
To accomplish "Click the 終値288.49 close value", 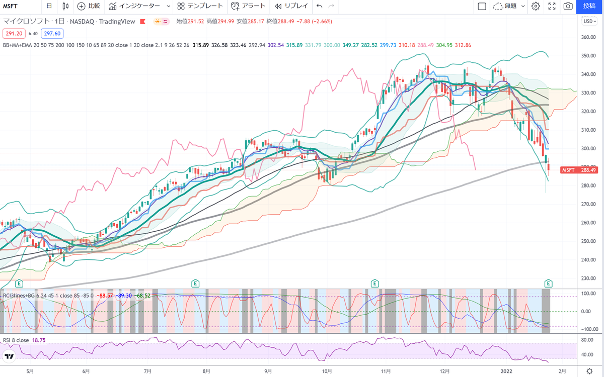I will [x=279, y=21].
